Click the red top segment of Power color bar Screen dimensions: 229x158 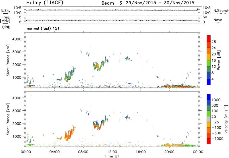click(209, 38)
